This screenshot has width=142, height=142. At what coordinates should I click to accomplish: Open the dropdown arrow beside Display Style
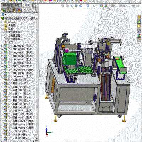(91, 6)
